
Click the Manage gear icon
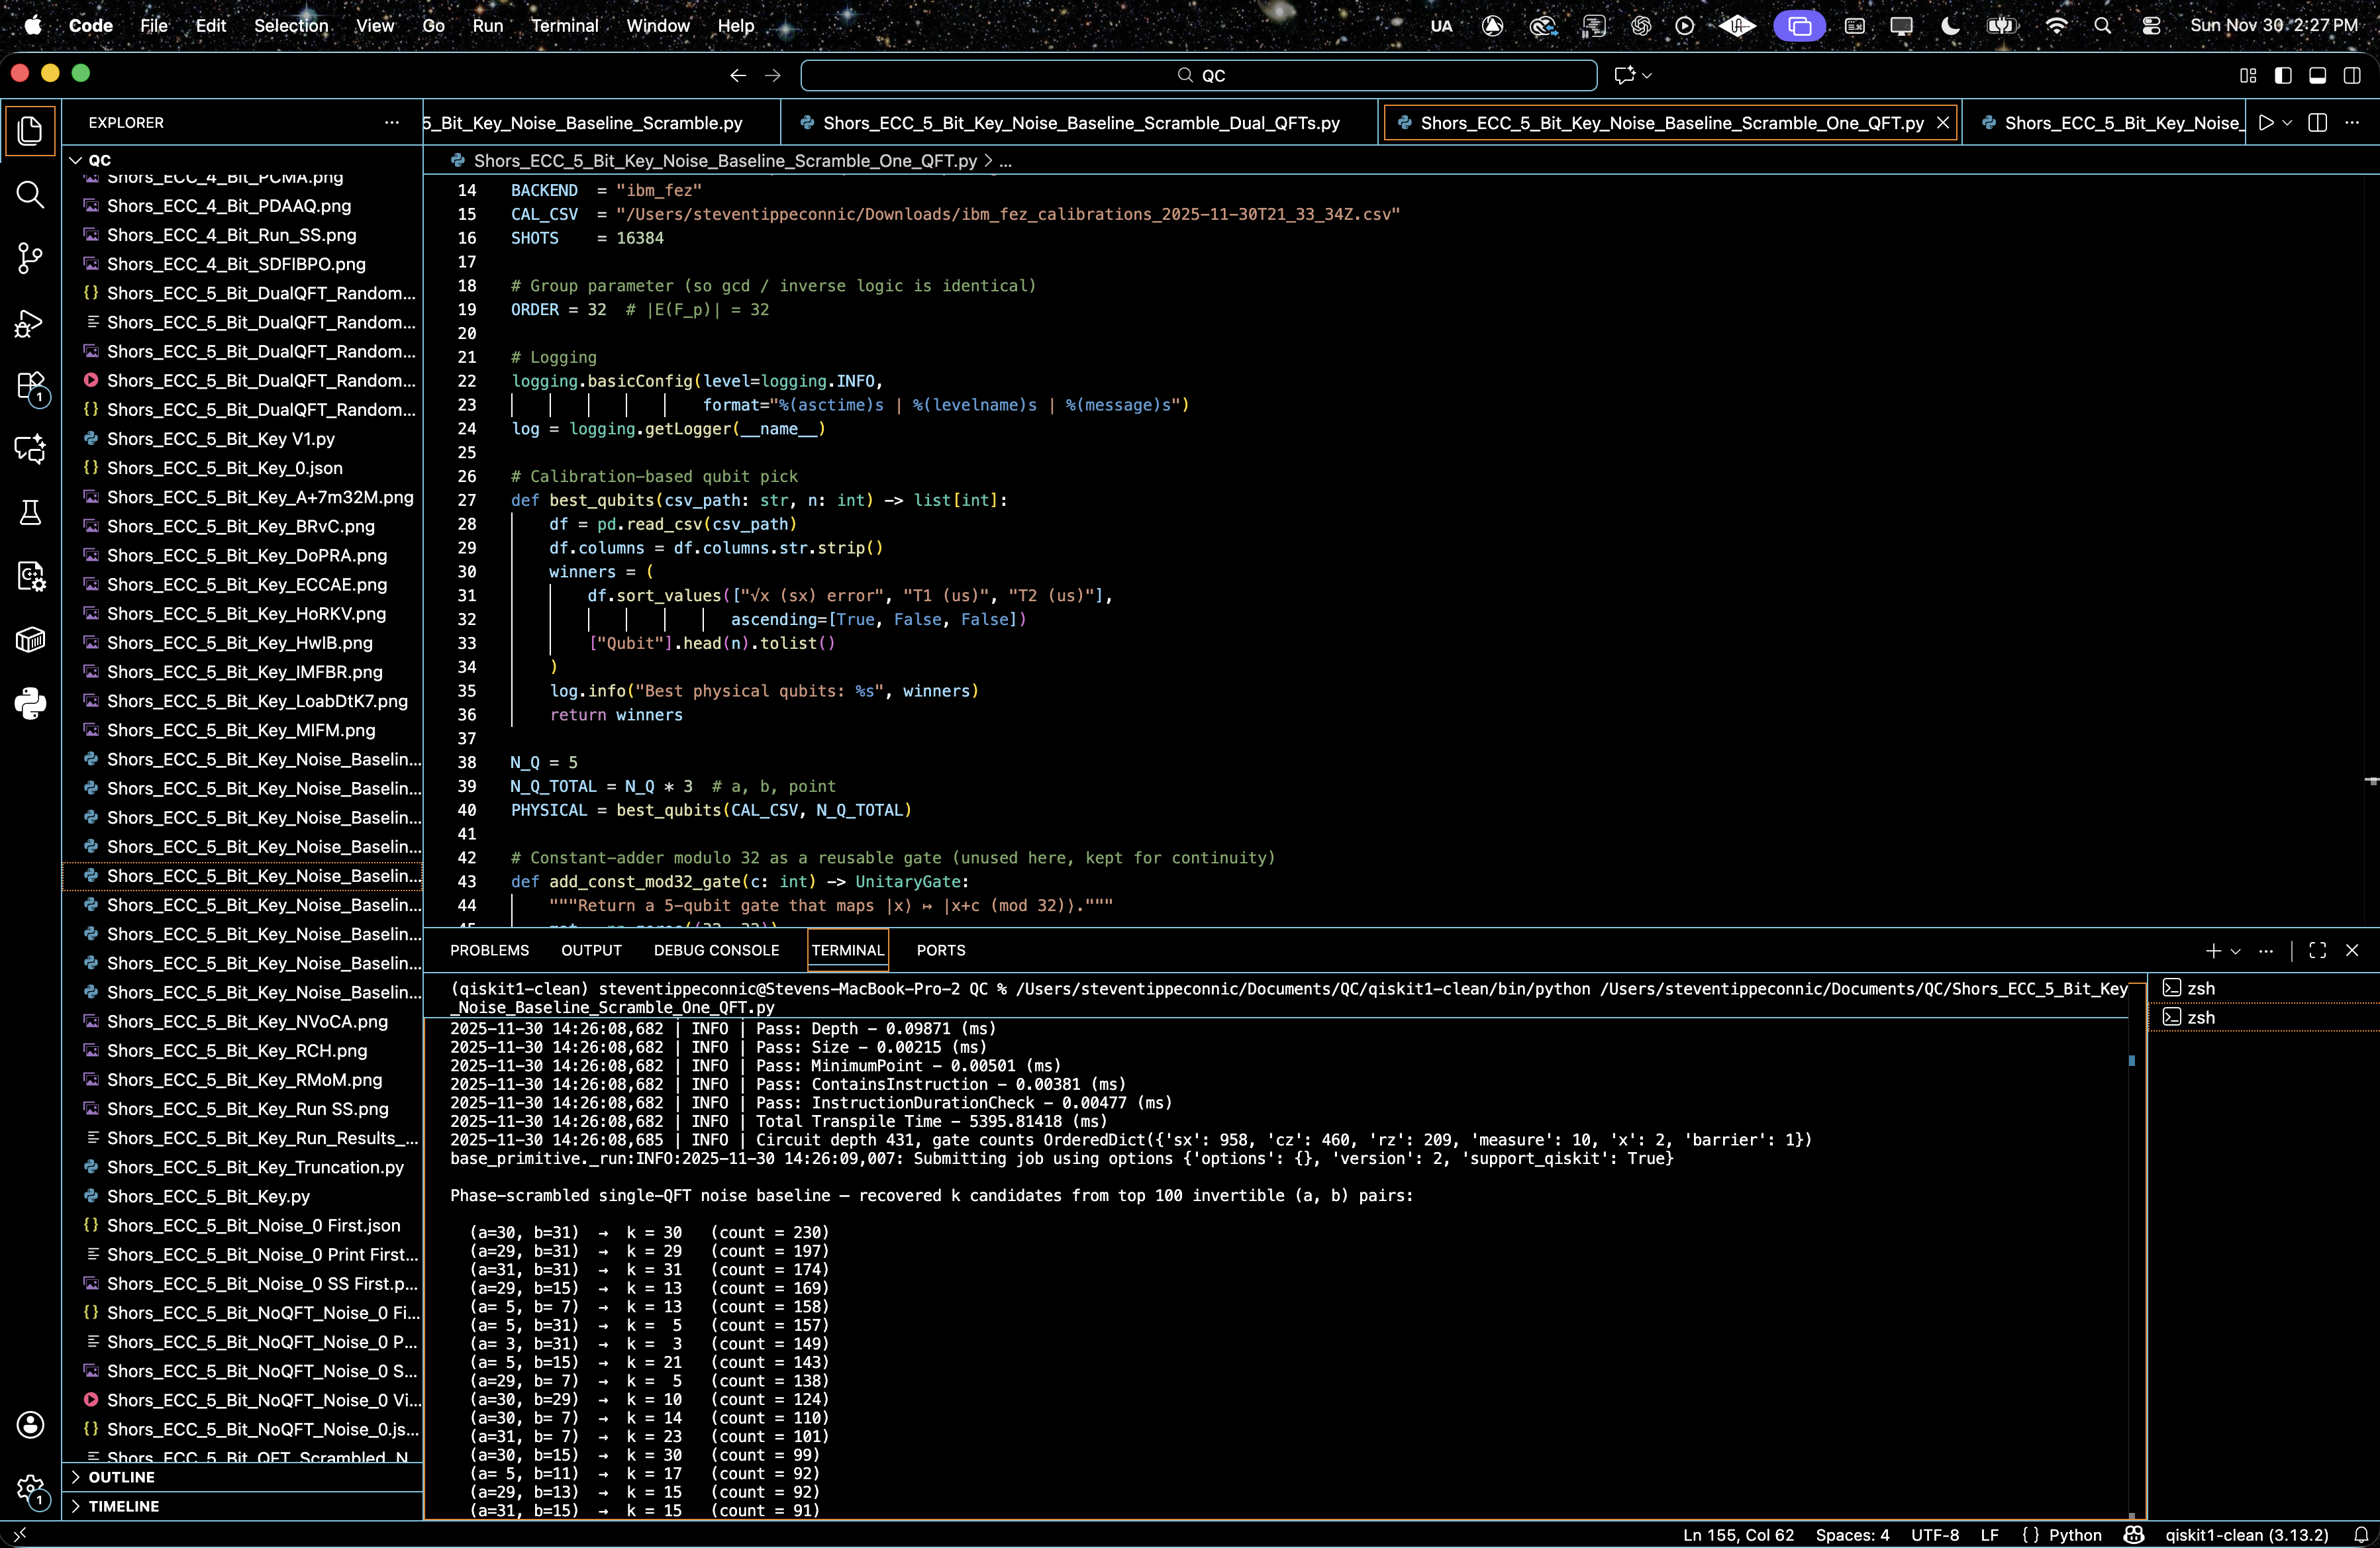pyautogui.click(x=30, y=1490)
